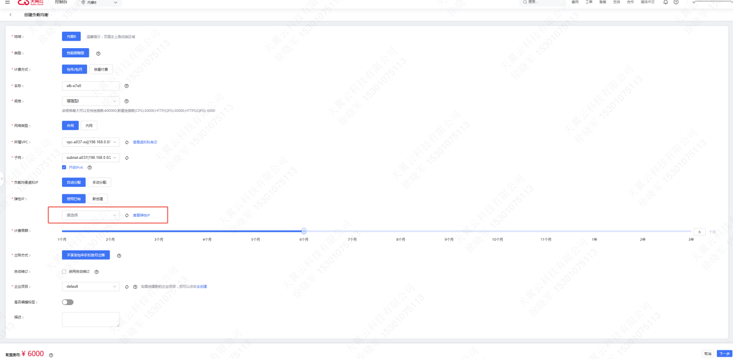Open the 企业项目 default dropdown

coord(90,287)
